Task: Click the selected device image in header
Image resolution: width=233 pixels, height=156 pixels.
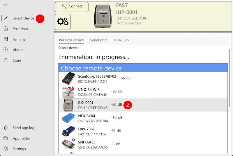Action: tap(103, 16)
